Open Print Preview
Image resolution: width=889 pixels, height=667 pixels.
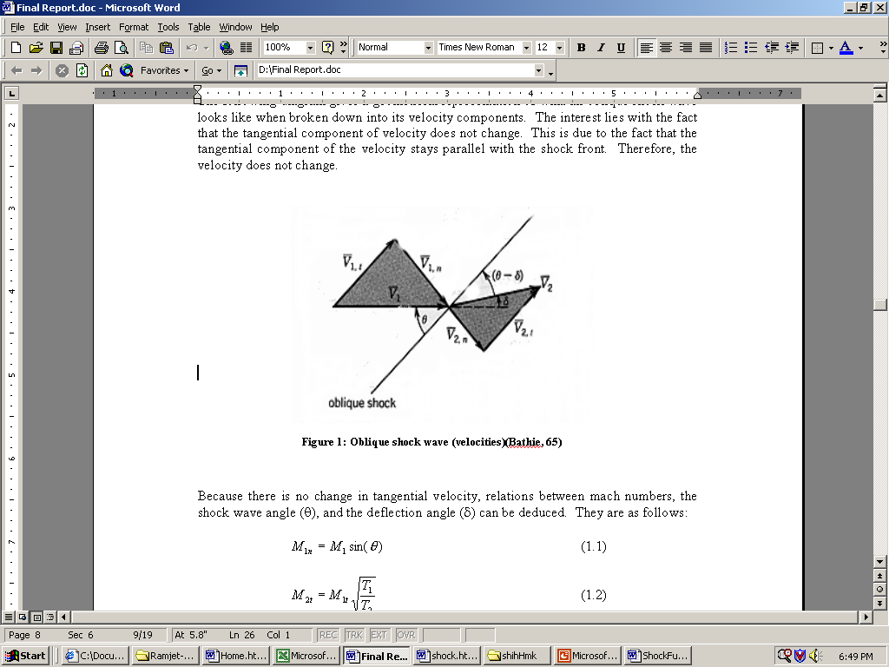click(122, 48)
